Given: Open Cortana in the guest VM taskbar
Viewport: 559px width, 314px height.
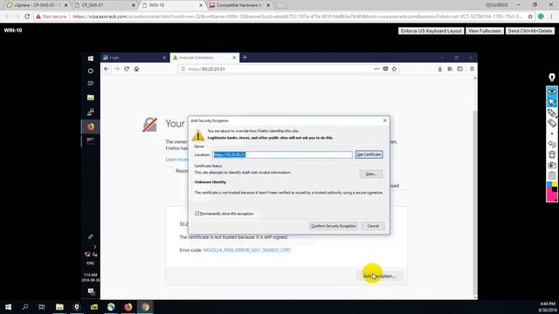Looking at the screenshot, I should click(91, 71).
